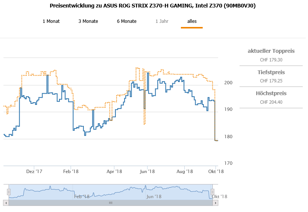Image resolution: width=308 pixels, height=212 pixels.
Task: Click the Höchstpreis heading
Action: (271, 93)
